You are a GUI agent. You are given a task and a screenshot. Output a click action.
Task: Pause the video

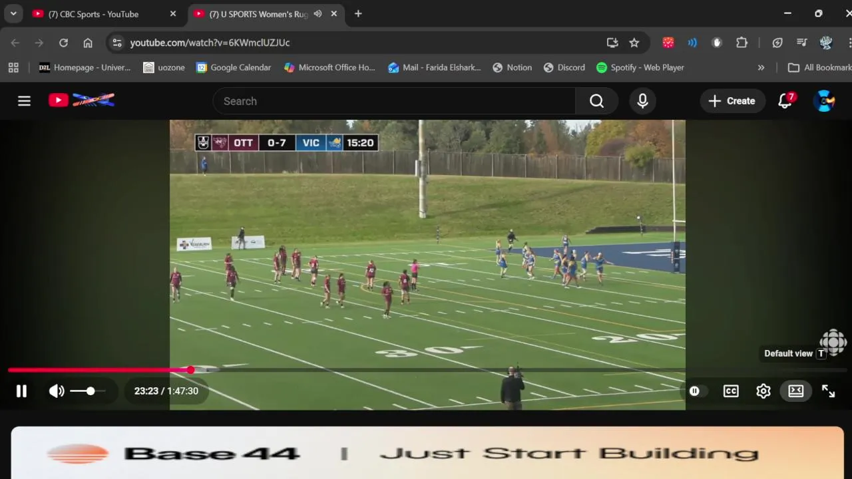21,391
